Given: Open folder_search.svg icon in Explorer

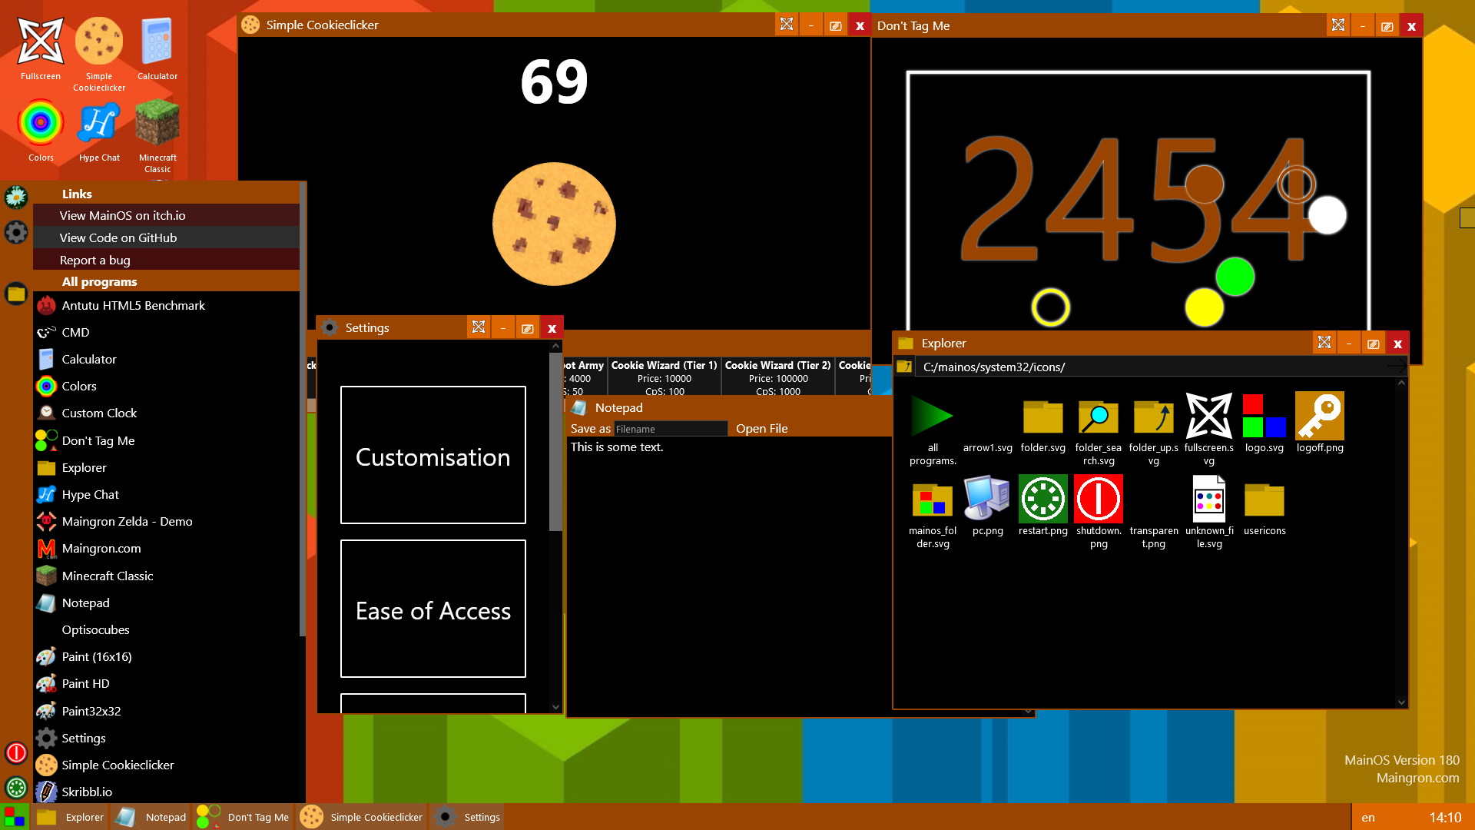Looking at the screenshot, I should click(1098, 417).
